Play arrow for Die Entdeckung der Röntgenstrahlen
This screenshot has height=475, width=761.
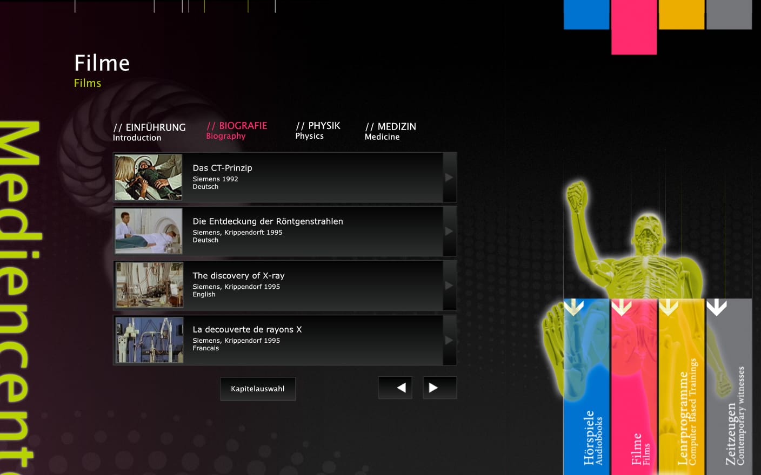[x=449, y=231]
